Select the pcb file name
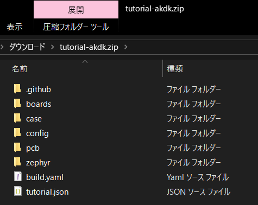258x205 pixels. point(33,148)
